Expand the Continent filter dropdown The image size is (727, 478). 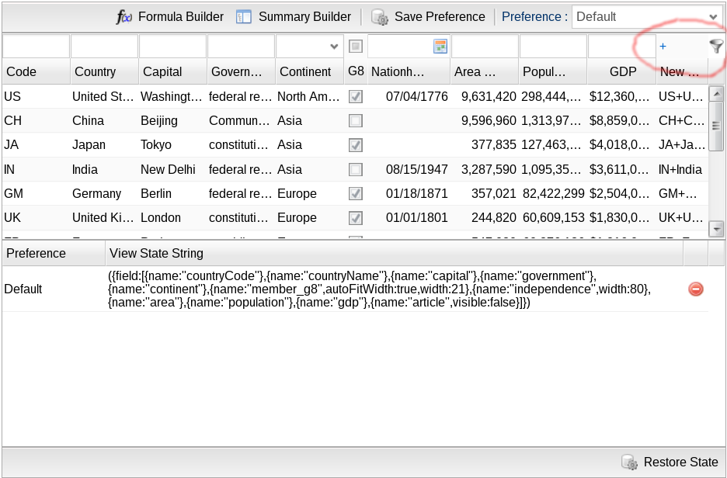(x=334, y=47)
